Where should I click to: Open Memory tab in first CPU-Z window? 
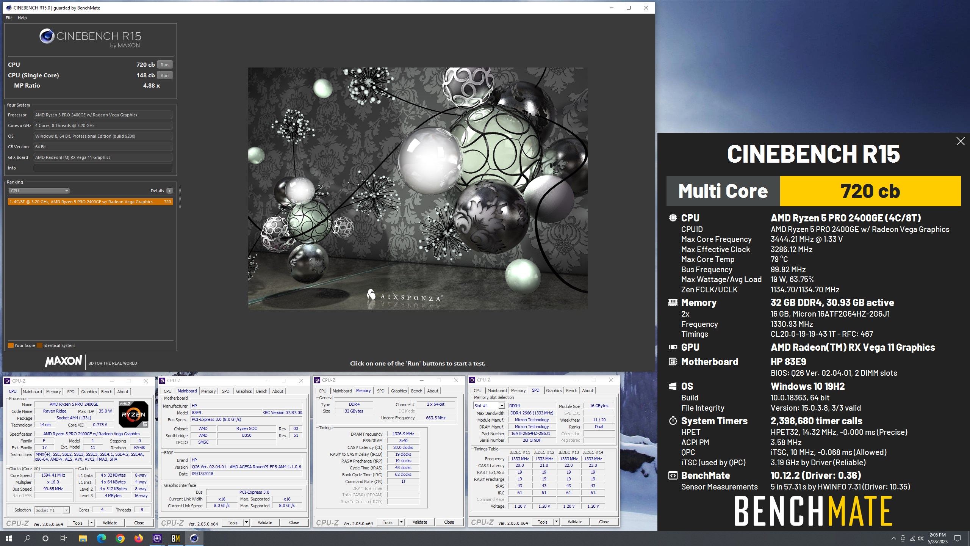point(53,392)
